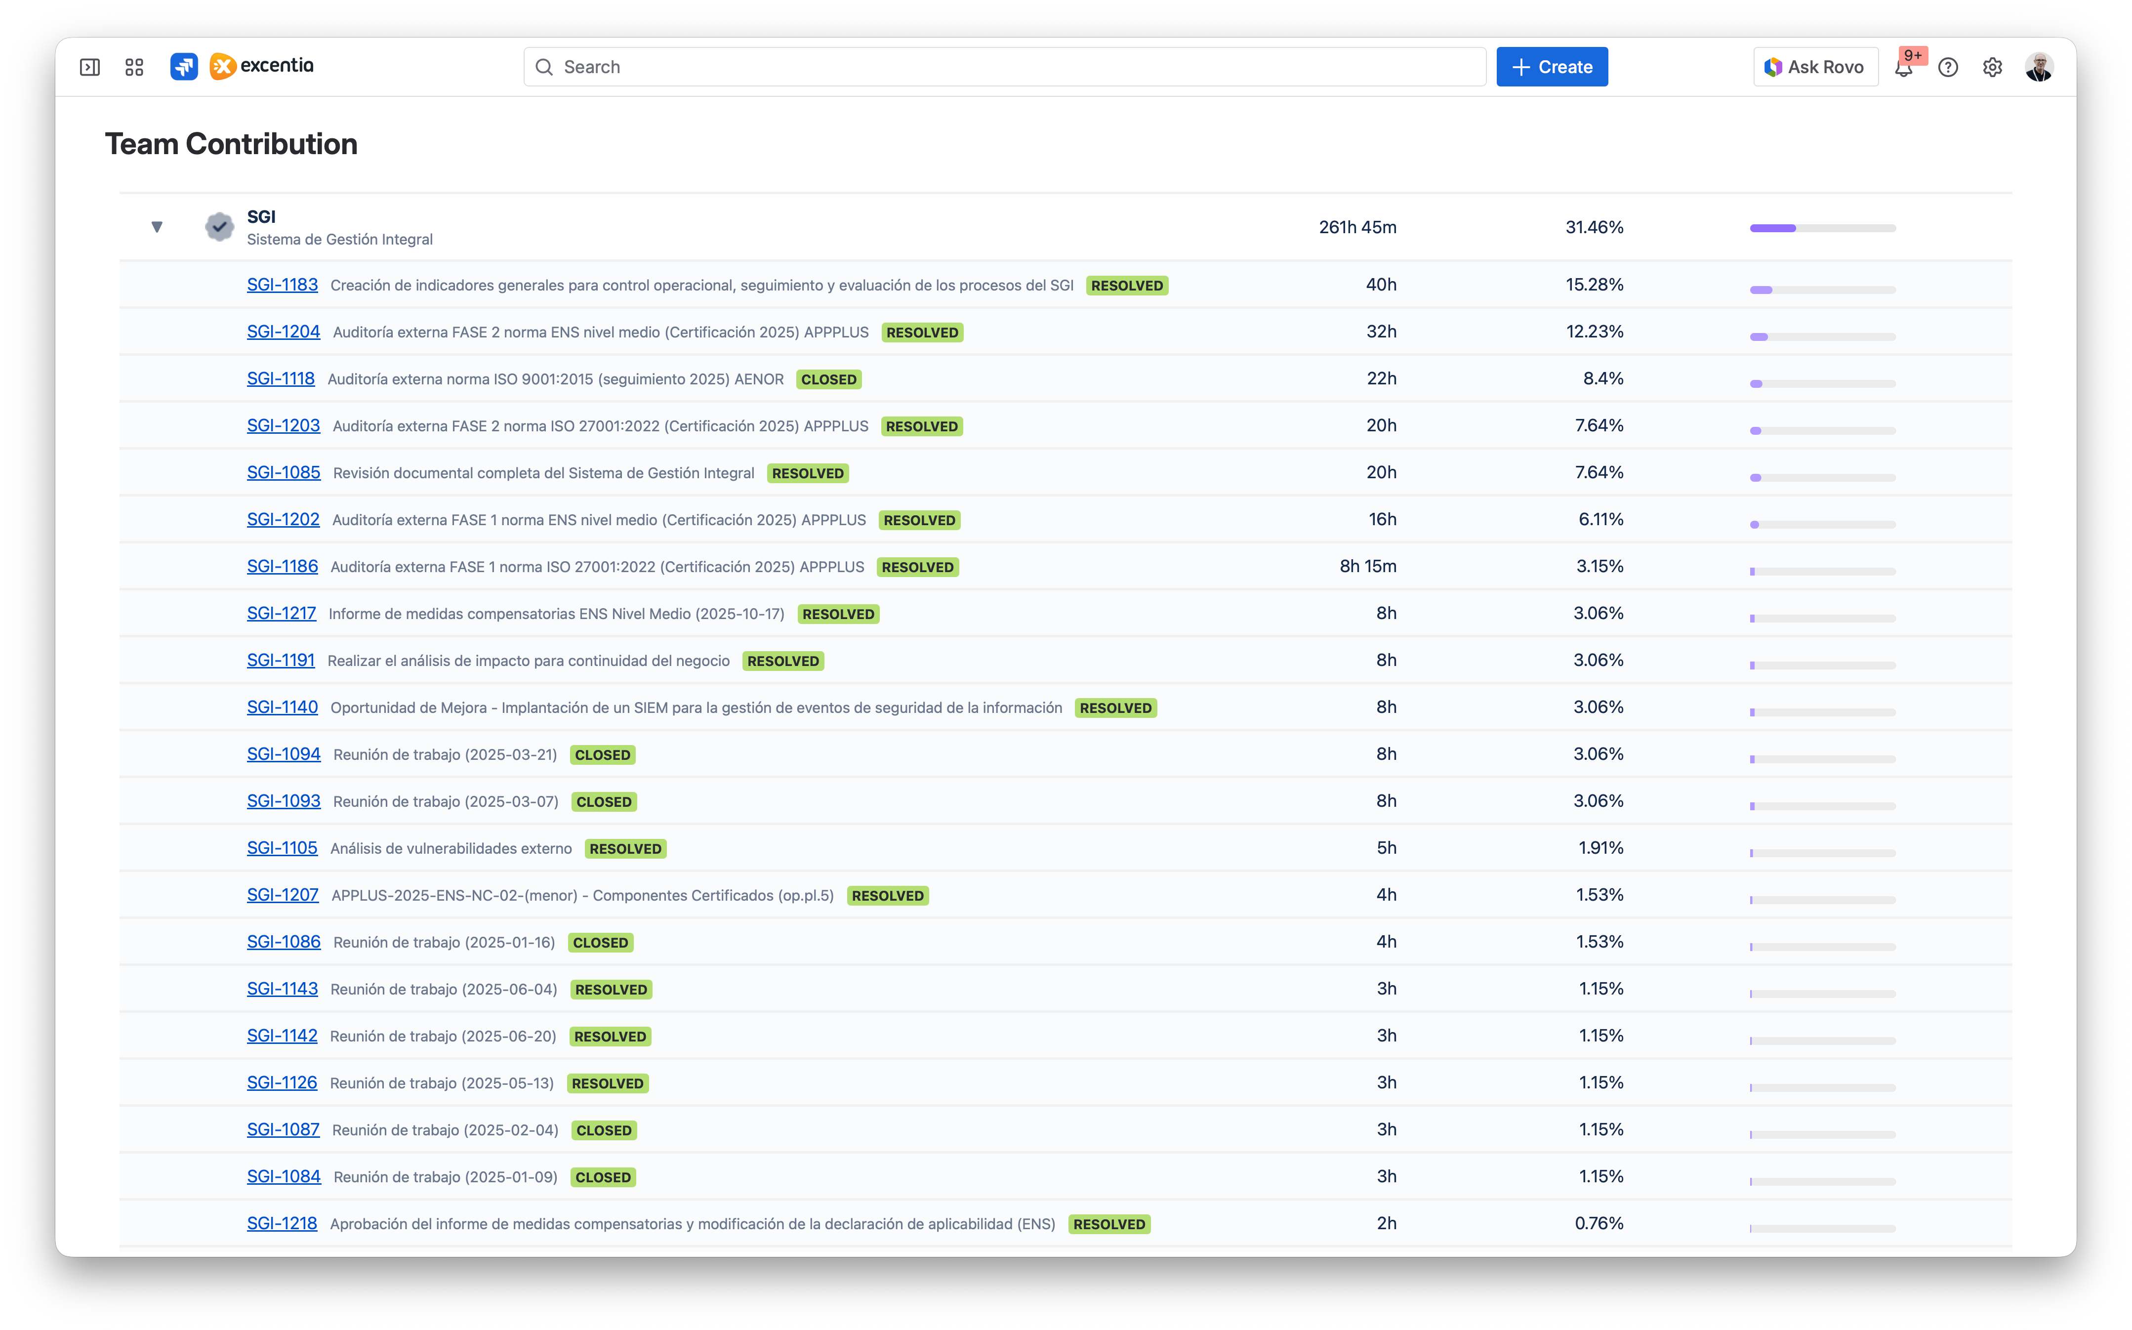The height and width of the screenshot is (1330, 2132).
Task: Open the app switcher grid icon
Action: [134, 67]
